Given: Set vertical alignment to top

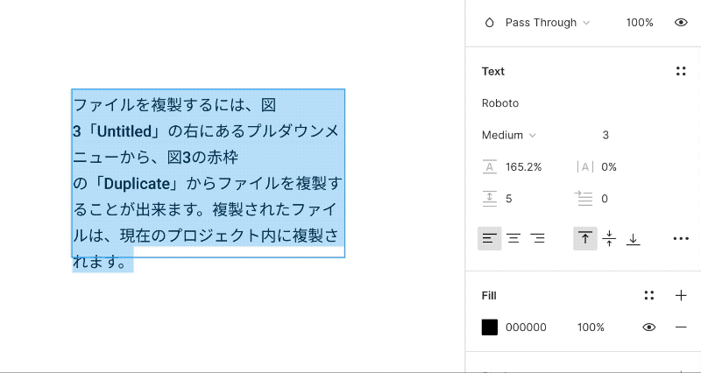Looking at the screenshot, I should click(585, 238).
